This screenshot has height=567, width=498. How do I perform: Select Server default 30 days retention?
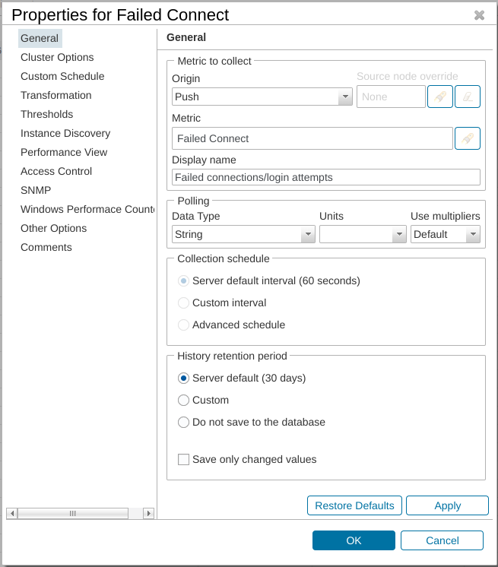[183, 378]
